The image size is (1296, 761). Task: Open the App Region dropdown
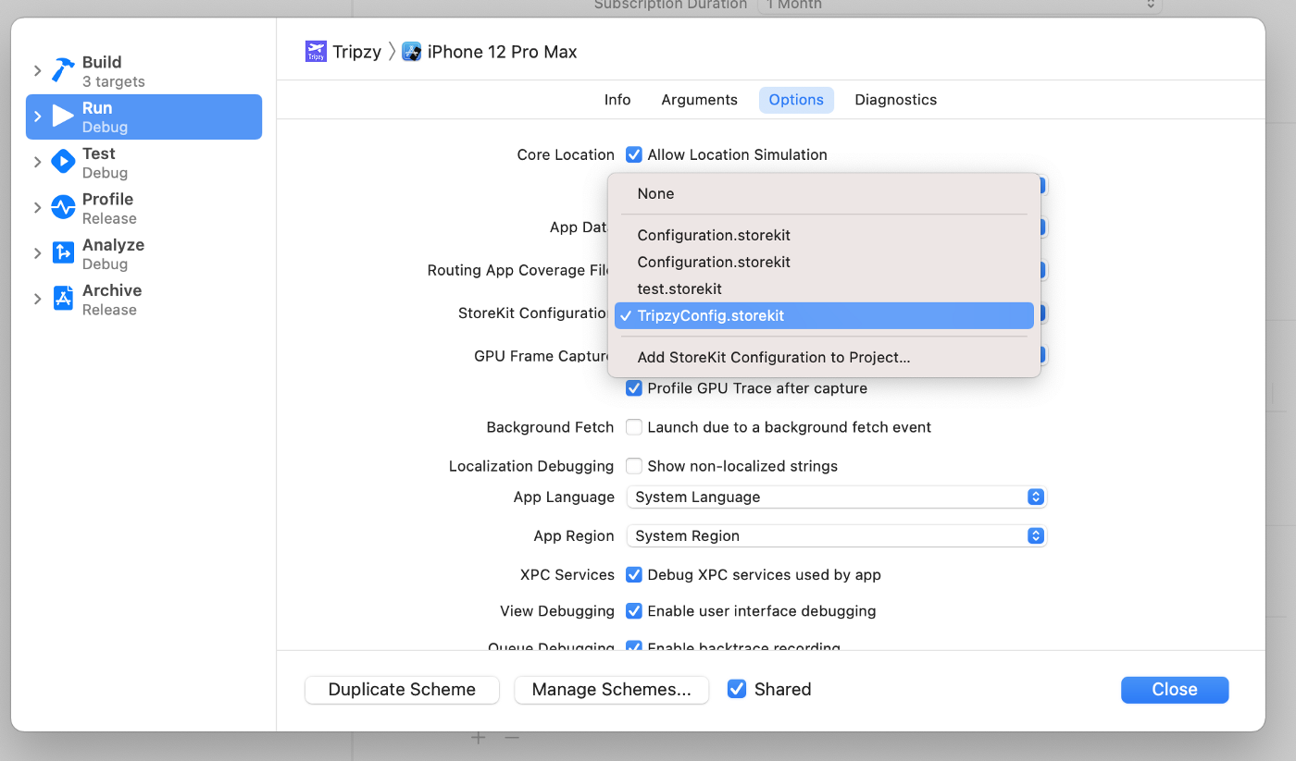point(836,535)
